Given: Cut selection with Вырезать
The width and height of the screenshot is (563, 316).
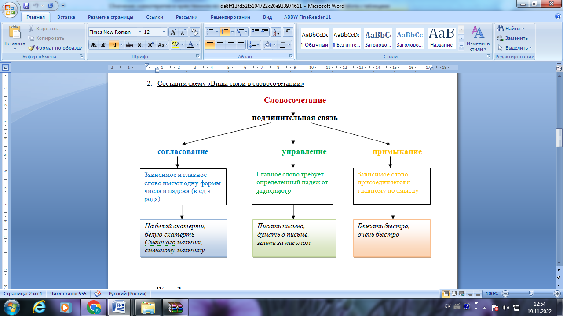Looking at the screenshot, I should [x=43, y=29].
